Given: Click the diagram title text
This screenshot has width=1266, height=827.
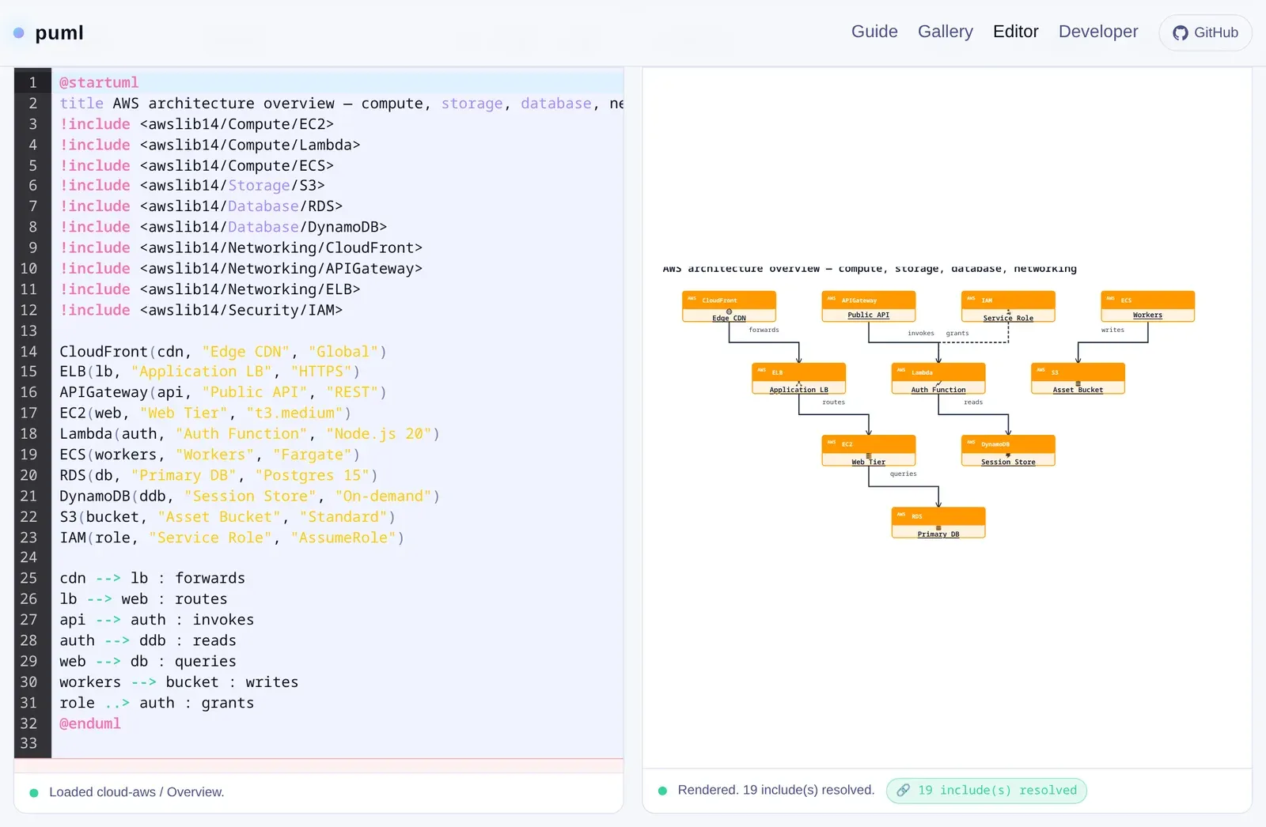Looking at the screenshot, I should 870,269.
